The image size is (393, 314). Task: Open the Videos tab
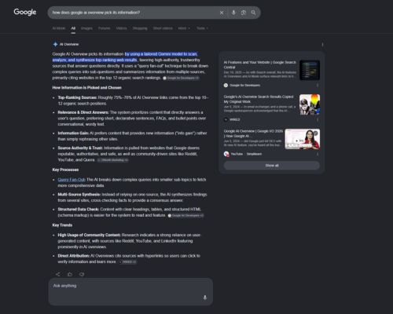pos(121,28)
